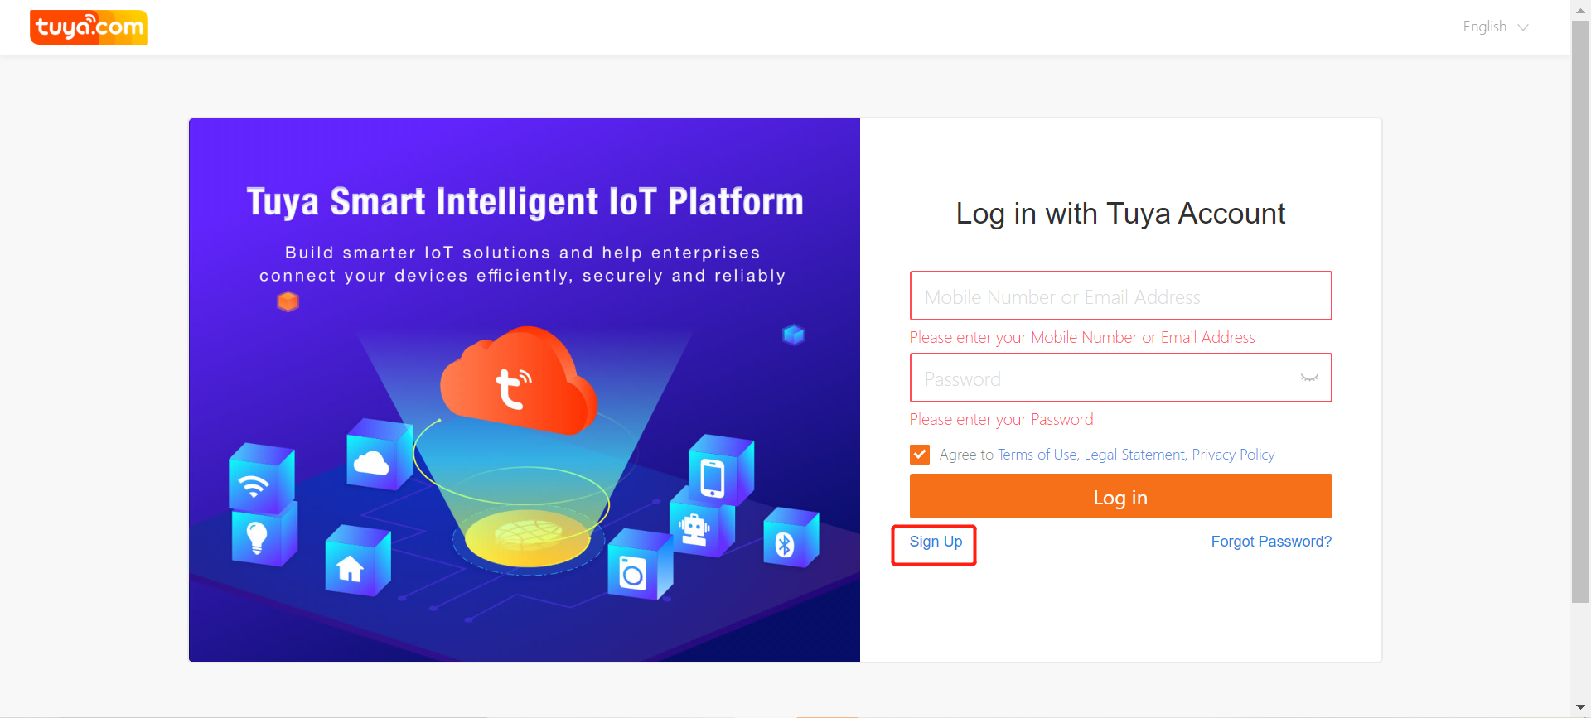Open the English language dropdown
Image resolution: width=1591 pixels, height=718 pixels.
click(1482, 27)
